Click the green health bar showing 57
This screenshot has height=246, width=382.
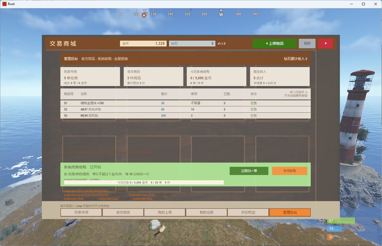[341, 221]
